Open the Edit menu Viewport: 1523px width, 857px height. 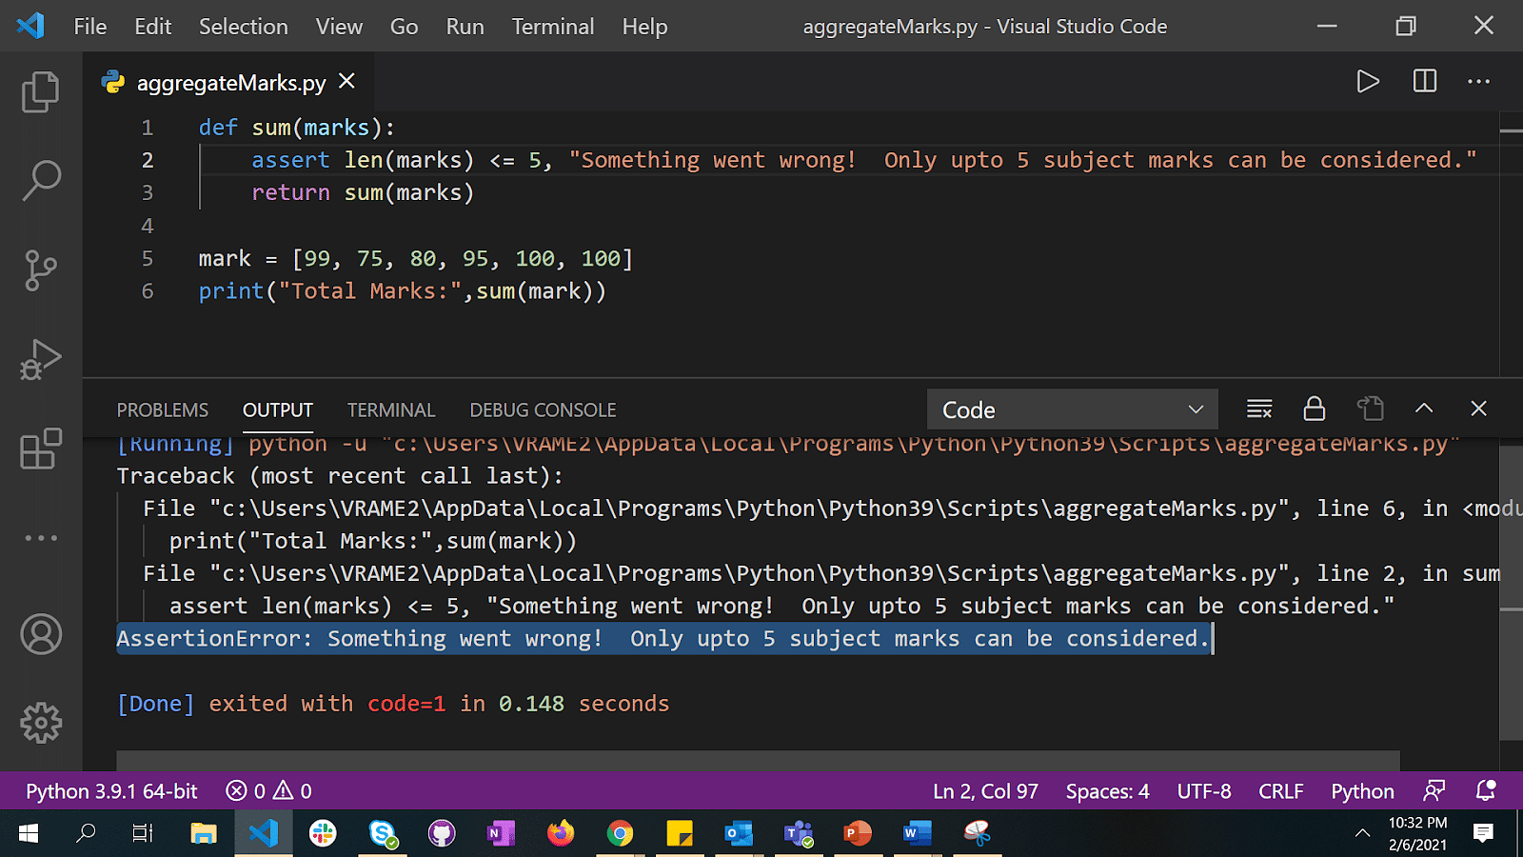(153, 27)
